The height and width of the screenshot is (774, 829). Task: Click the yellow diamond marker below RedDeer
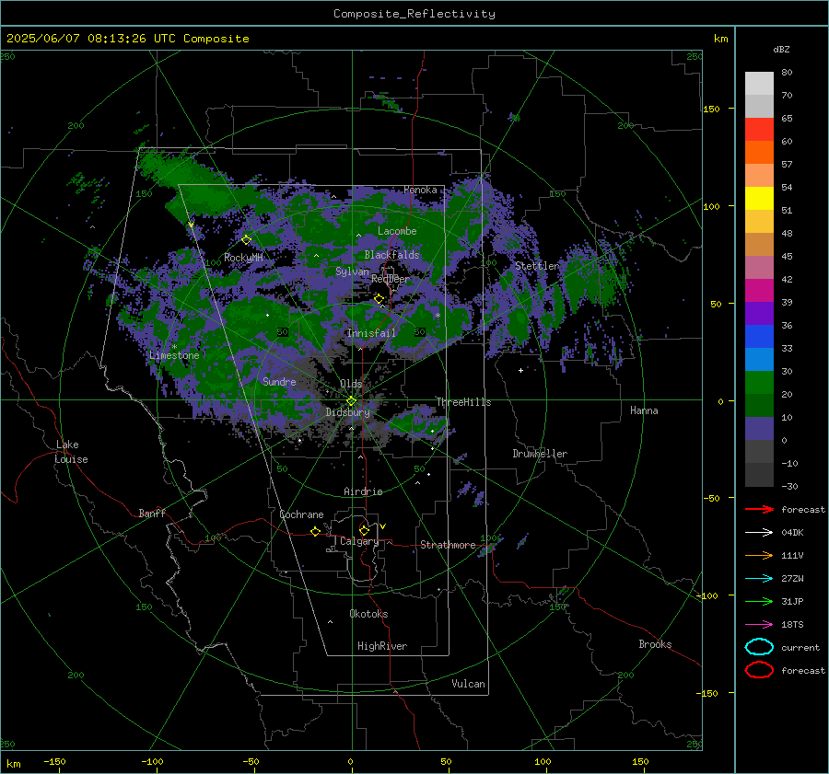point(379,299)
